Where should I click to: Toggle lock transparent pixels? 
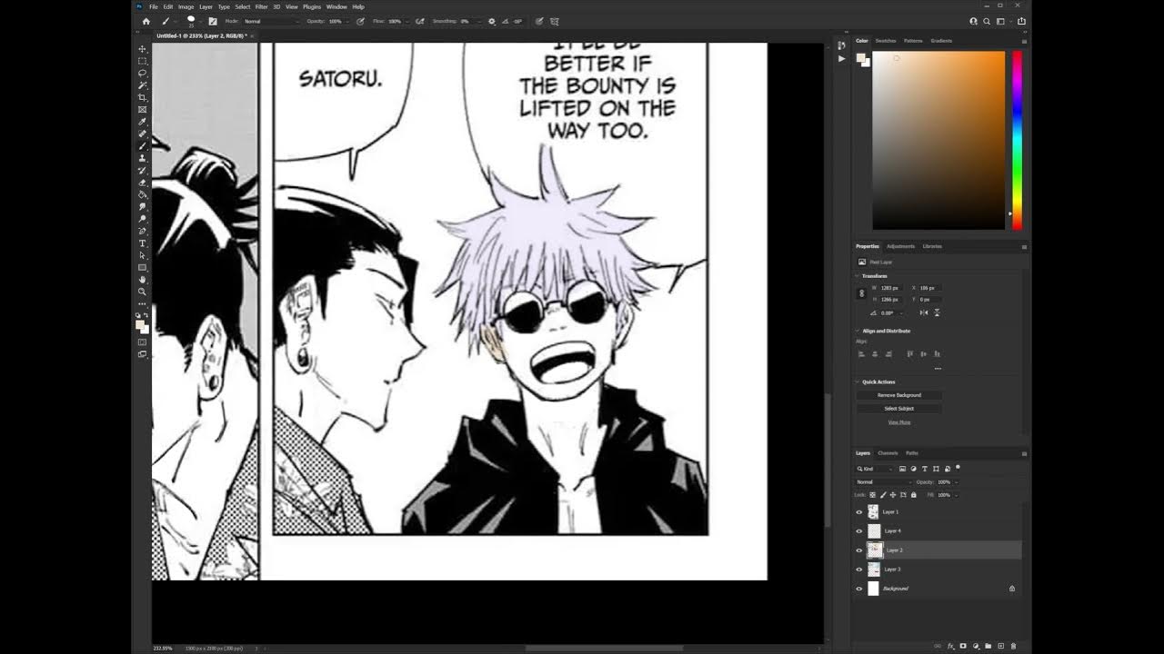pos(872,495)
